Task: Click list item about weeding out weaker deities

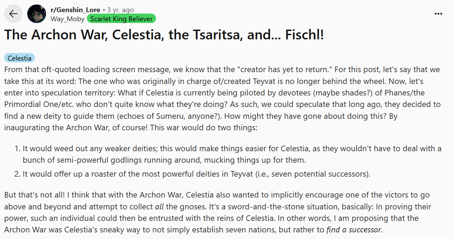Action: [232, 155]
